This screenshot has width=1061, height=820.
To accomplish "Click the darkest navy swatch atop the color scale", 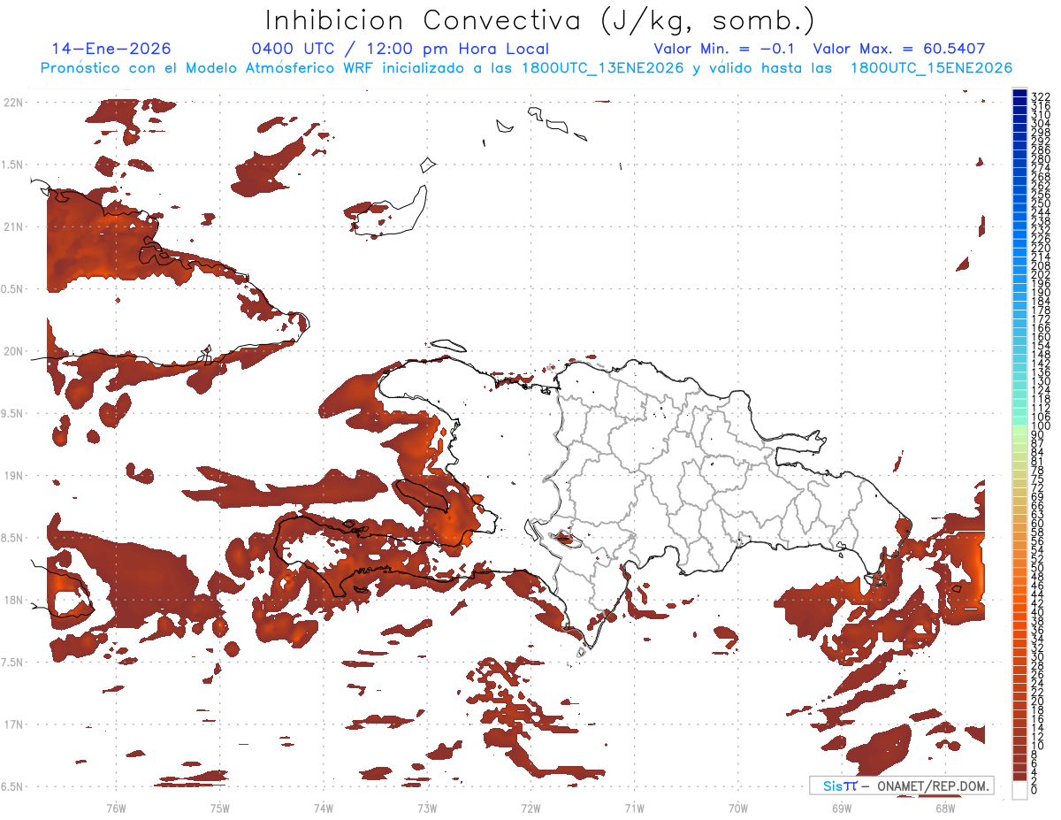I will pos(1019,93).
